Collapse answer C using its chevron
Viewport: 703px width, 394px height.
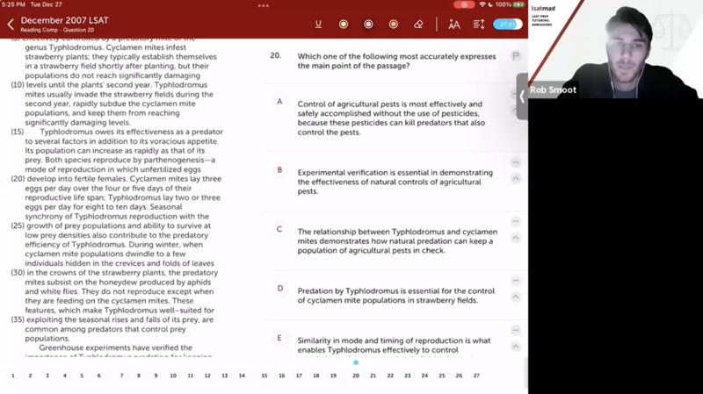point(516,238)
